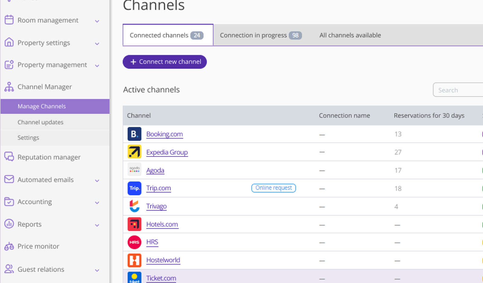The height and width of the screenshot is (283, 483).
Task: Click the 98 count badge on Connection in progress
Action: [x=295, y=35]
